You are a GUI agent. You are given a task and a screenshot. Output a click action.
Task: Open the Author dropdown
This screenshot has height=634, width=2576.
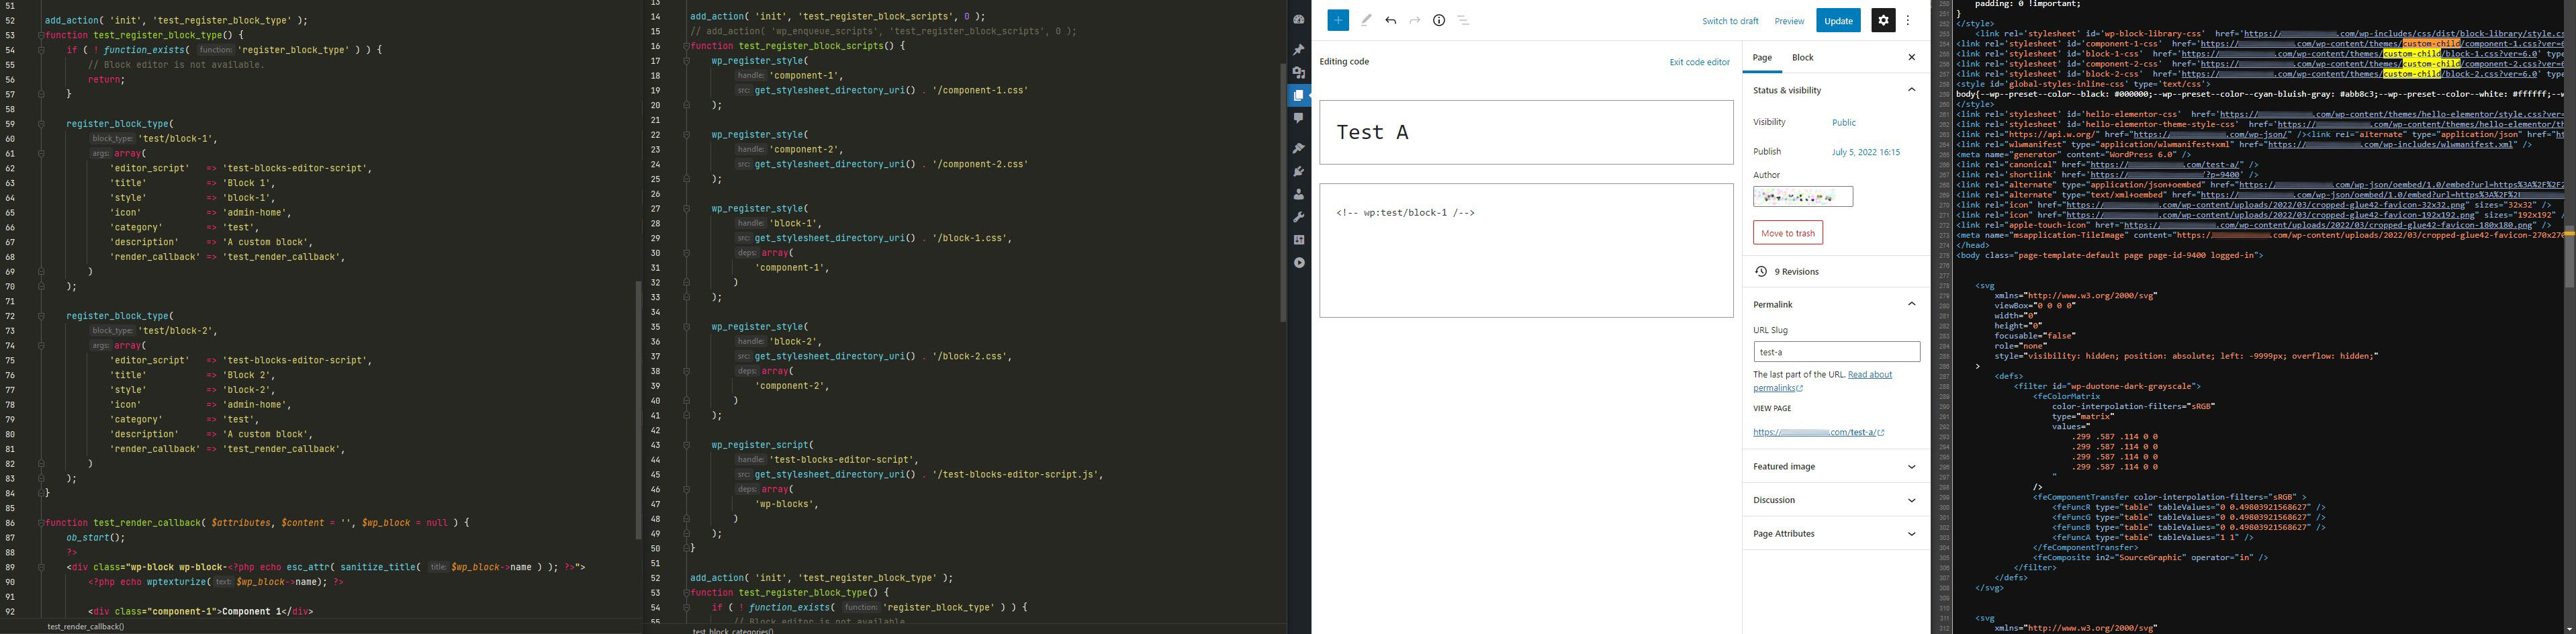[1803, 197]
